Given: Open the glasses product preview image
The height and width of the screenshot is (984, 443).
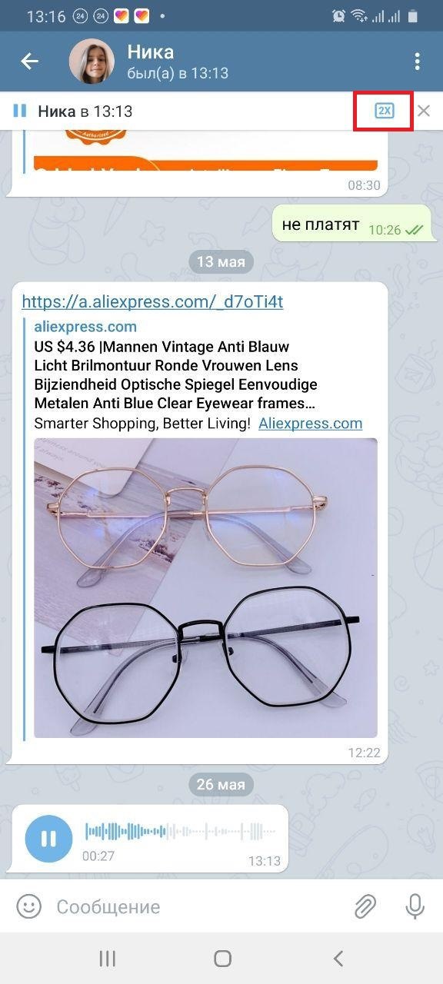Looking at the screenshot, I should (205, 588).
